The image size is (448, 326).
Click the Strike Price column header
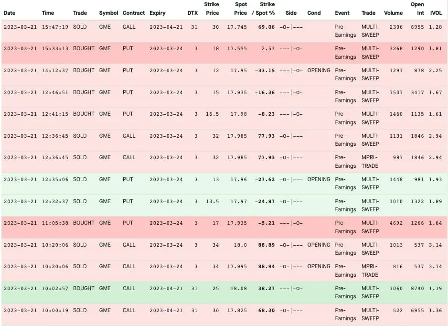pos(212,9)
